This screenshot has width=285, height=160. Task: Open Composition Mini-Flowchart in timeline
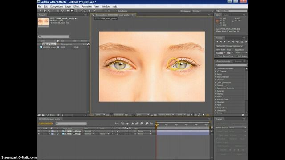(117, 124)
